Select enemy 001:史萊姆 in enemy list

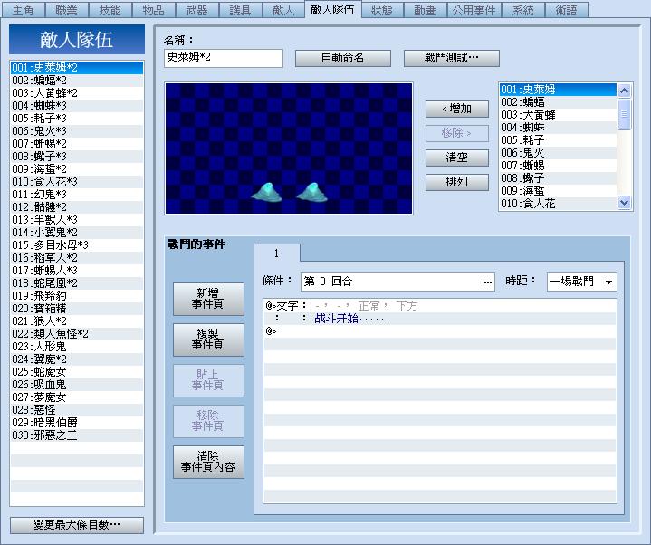[558, 90]
